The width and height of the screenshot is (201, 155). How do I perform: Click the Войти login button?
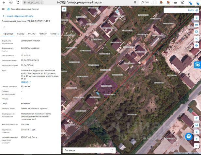pyautogui.click(x=193, y=10)
